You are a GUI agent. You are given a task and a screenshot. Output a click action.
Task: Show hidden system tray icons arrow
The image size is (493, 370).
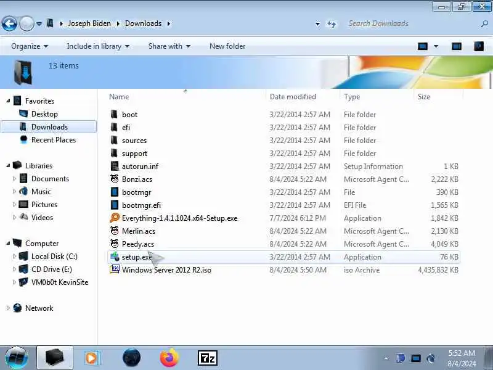[386, 358]
